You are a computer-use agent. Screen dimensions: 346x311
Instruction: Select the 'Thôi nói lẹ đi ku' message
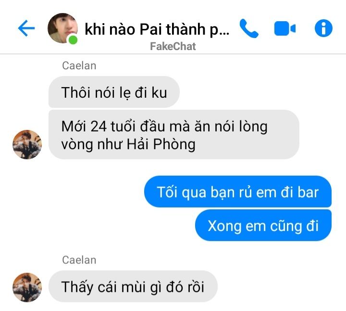click(x=114, y=92)
